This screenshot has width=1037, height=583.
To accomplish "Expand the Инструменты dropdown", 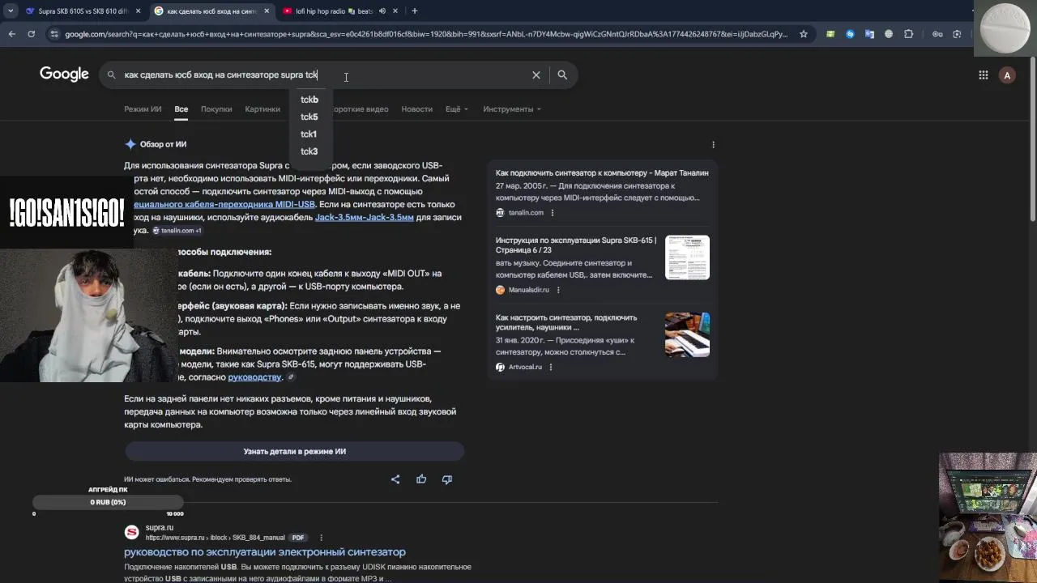I will [x=511, y=109].
